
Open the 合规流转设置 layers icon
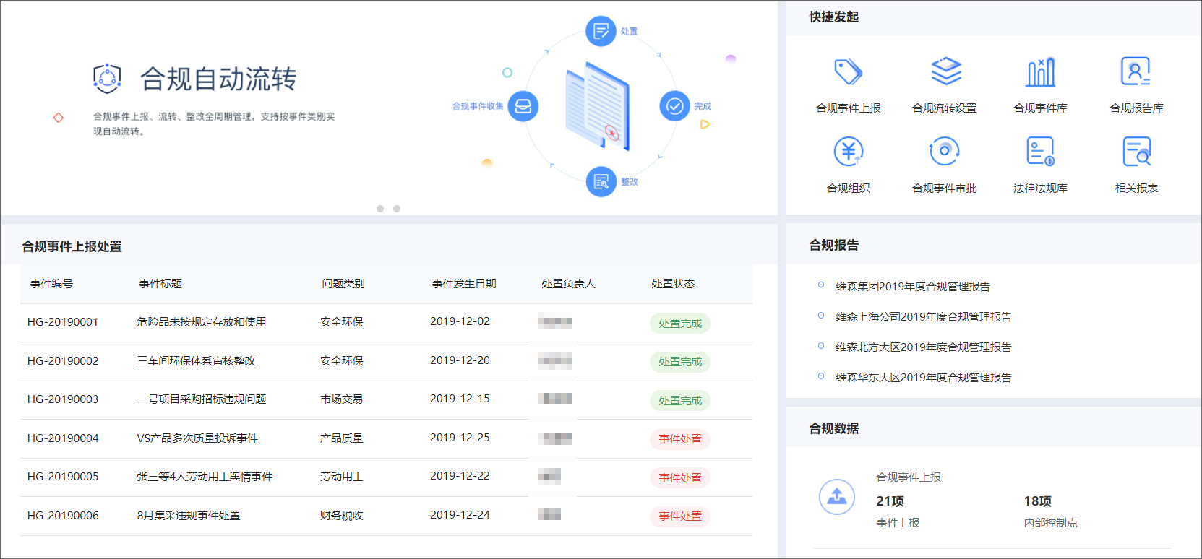945,71
